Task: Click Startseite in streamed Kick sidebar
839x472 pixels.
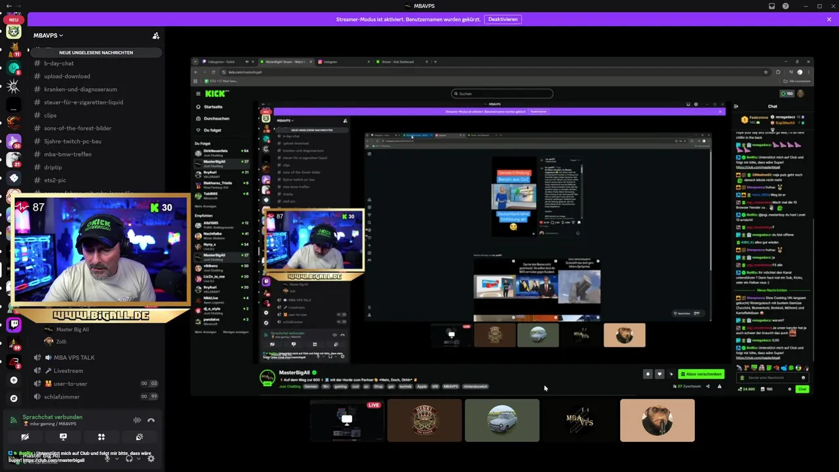Action: 213,107
